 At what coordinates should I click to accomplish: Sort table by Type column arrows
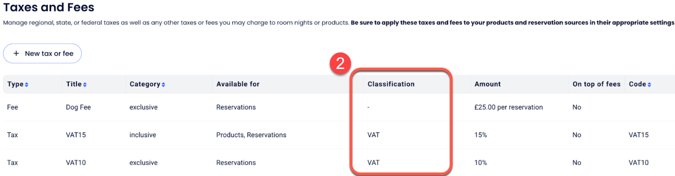click(x=27, y=85)
